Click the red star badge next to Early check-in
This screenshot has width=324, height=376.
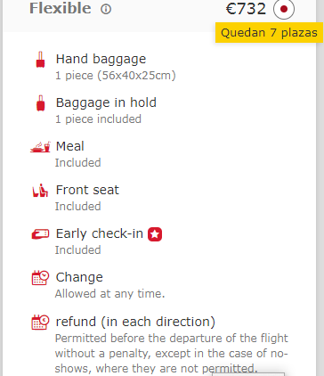coord(155,234)
